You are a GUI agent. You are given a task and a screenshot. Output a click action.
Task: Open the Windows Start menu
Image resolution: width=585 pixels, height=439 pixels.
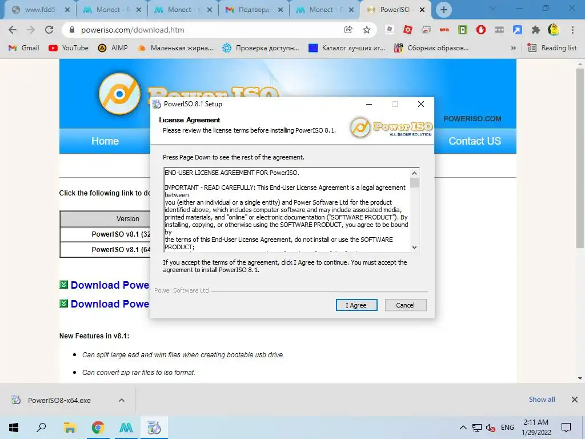[14, 428]
